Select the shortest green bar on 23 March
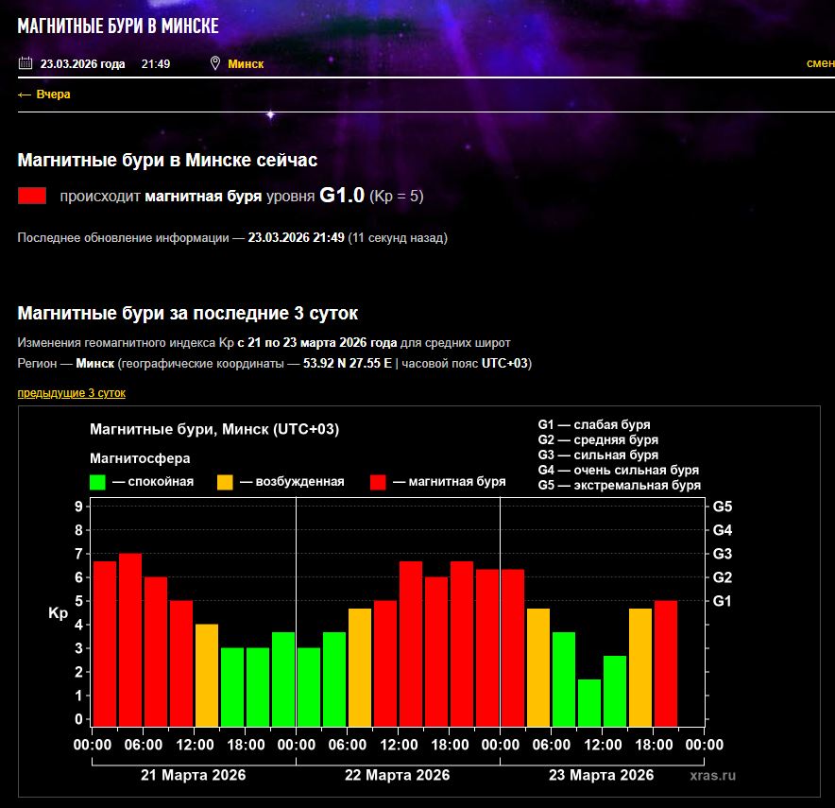 (x=589, y=701)
